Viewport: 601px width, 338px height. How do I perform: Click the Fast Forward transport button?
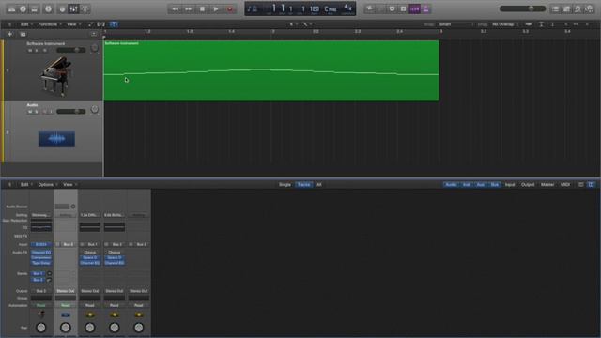coord(189,8)
